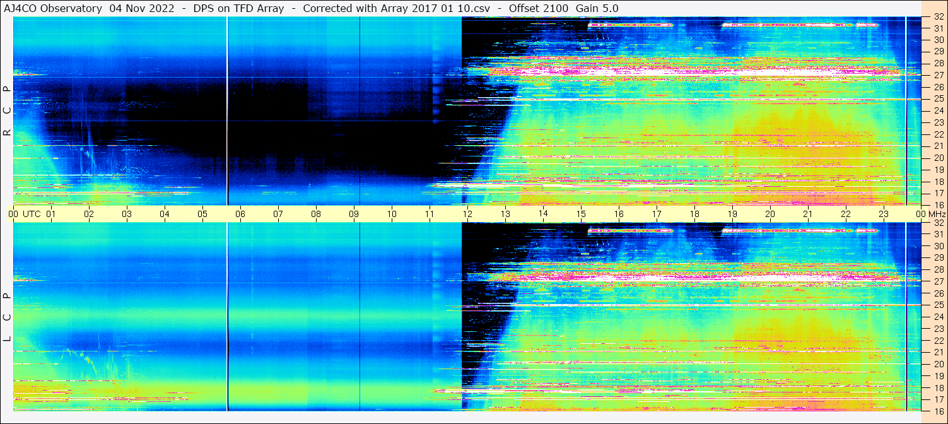Click hour "20" on the UTC time axis

coord(770,214)
